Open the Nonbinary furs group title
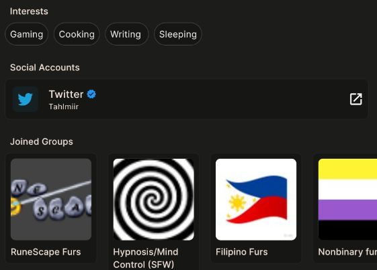The width and height of the screenshot is (377, 270). tap(347, 252)
